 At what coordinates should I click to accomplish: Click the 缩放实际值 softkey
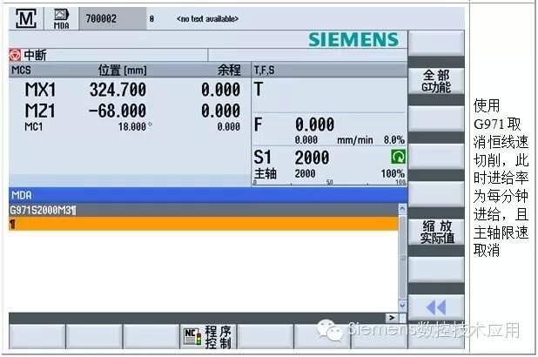tap(436, 232)
